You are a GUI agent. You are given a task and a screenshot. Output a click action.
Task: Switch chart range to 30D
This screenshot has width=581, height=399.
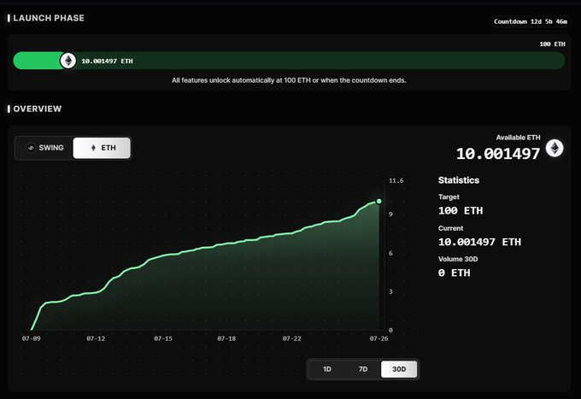pos(399,369)
